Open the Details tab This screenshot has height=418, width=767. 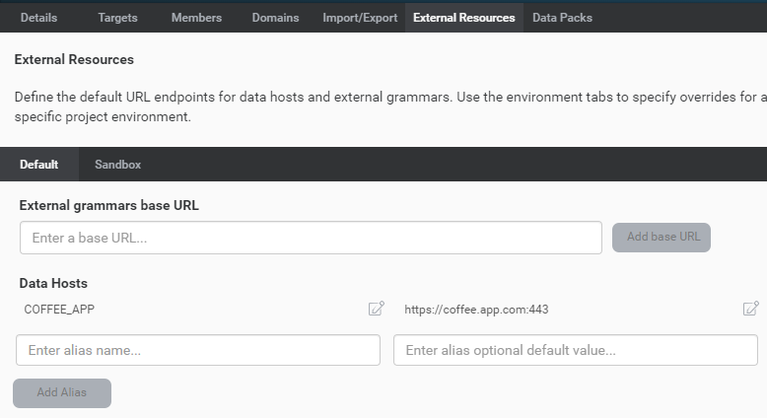[x=38, y=18]
